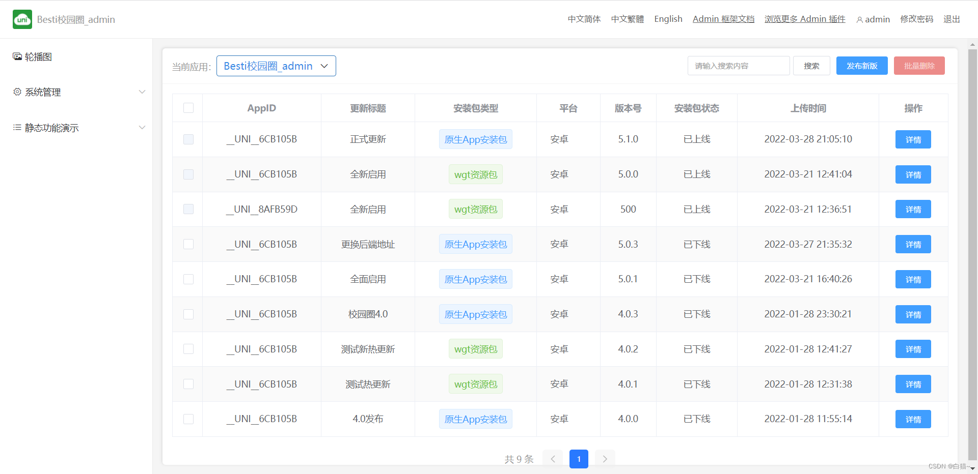The height and width of the screenshot is (474, 978).
Task: Check the row for version 5.0.1
Action: tap(188, 279)
